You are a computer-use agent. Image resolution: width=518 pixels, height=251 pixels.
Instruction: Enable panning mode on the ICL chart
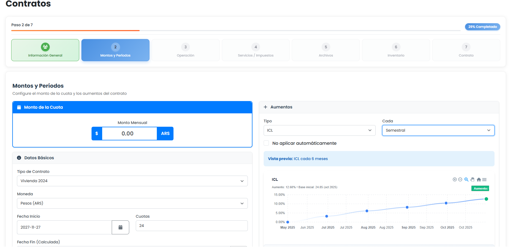(x=472, y=179)
